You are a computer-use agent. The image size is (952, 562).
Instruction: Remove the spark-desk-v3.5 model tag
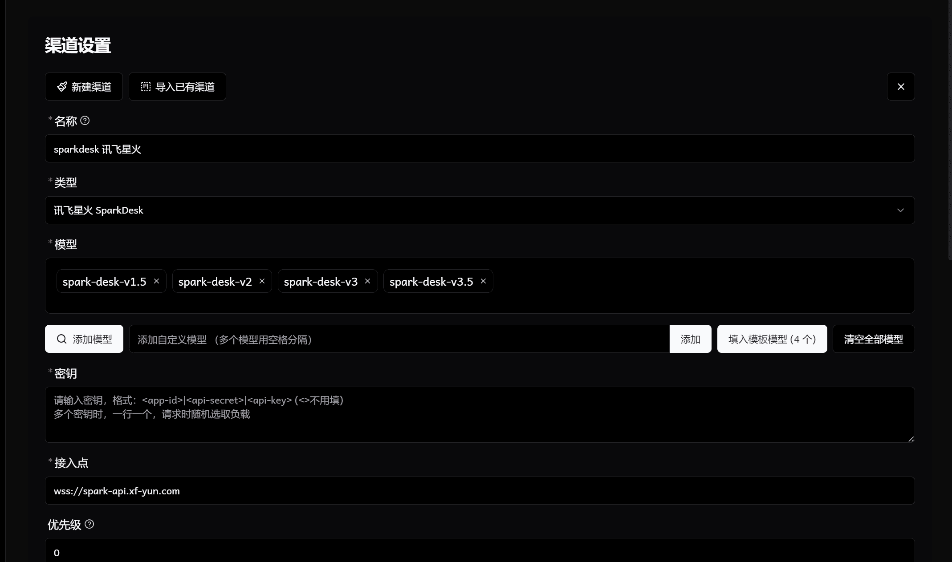pyautogui.click(x=483, y=281)
